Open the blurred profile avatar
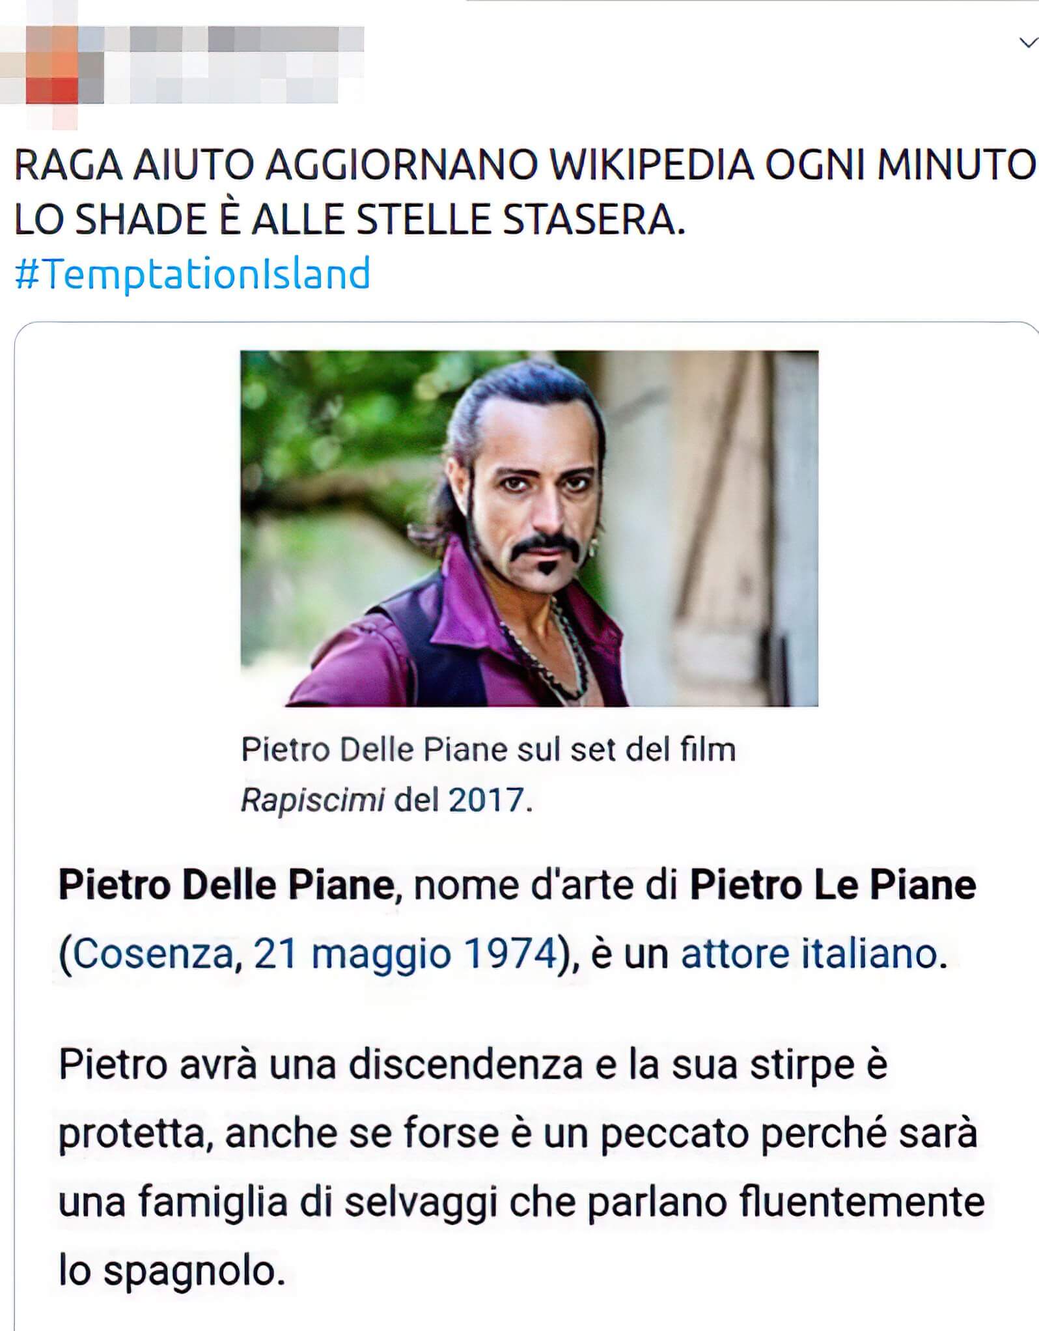Image resolution: width=1039 pixels, height=1331 pixels. [x=52, y=65]
